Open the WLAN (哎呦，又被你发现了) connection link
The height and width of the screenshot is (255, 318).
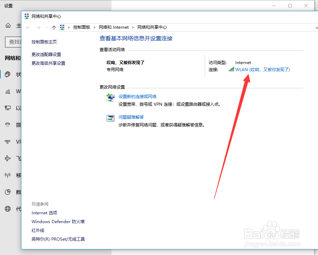coord(262,69)
